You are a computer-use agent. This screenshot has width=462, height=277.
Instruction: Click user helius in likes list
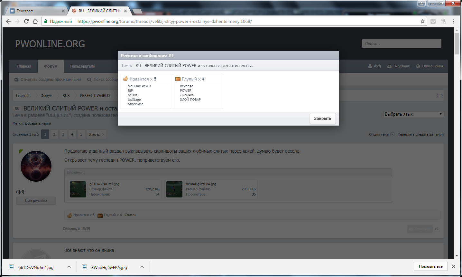coord(133,95)
